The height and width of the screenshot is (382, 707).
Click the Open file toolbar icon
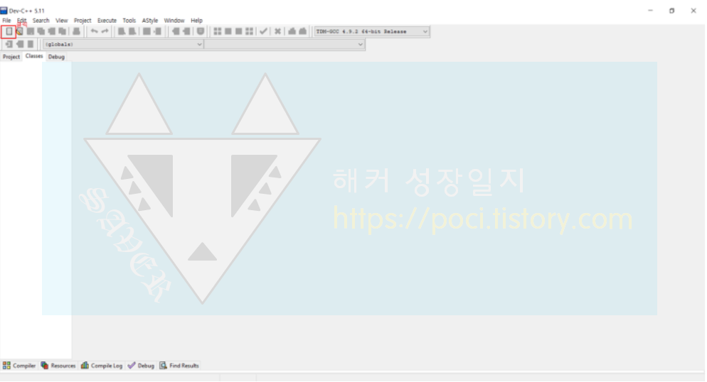coord(19,31)
